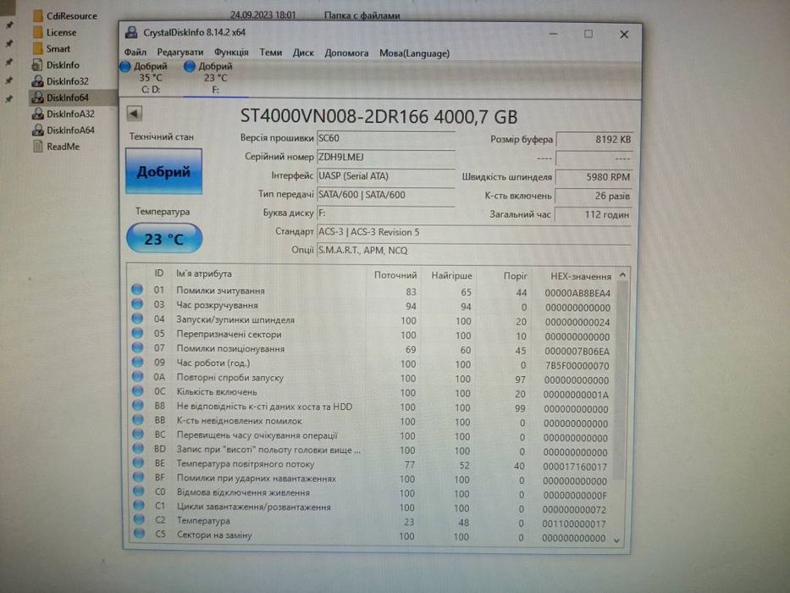Click status icon of attribute BB row
The image size is (790, 593).
138,419
